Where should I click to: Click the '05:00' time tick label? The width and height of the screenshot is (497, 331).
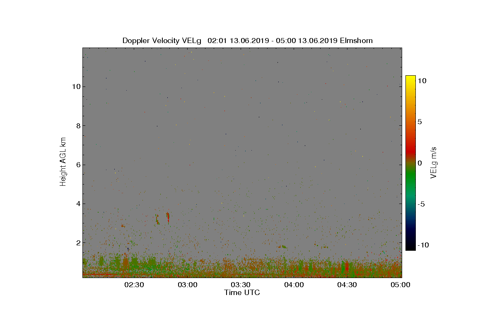click(x=400, y=285)
